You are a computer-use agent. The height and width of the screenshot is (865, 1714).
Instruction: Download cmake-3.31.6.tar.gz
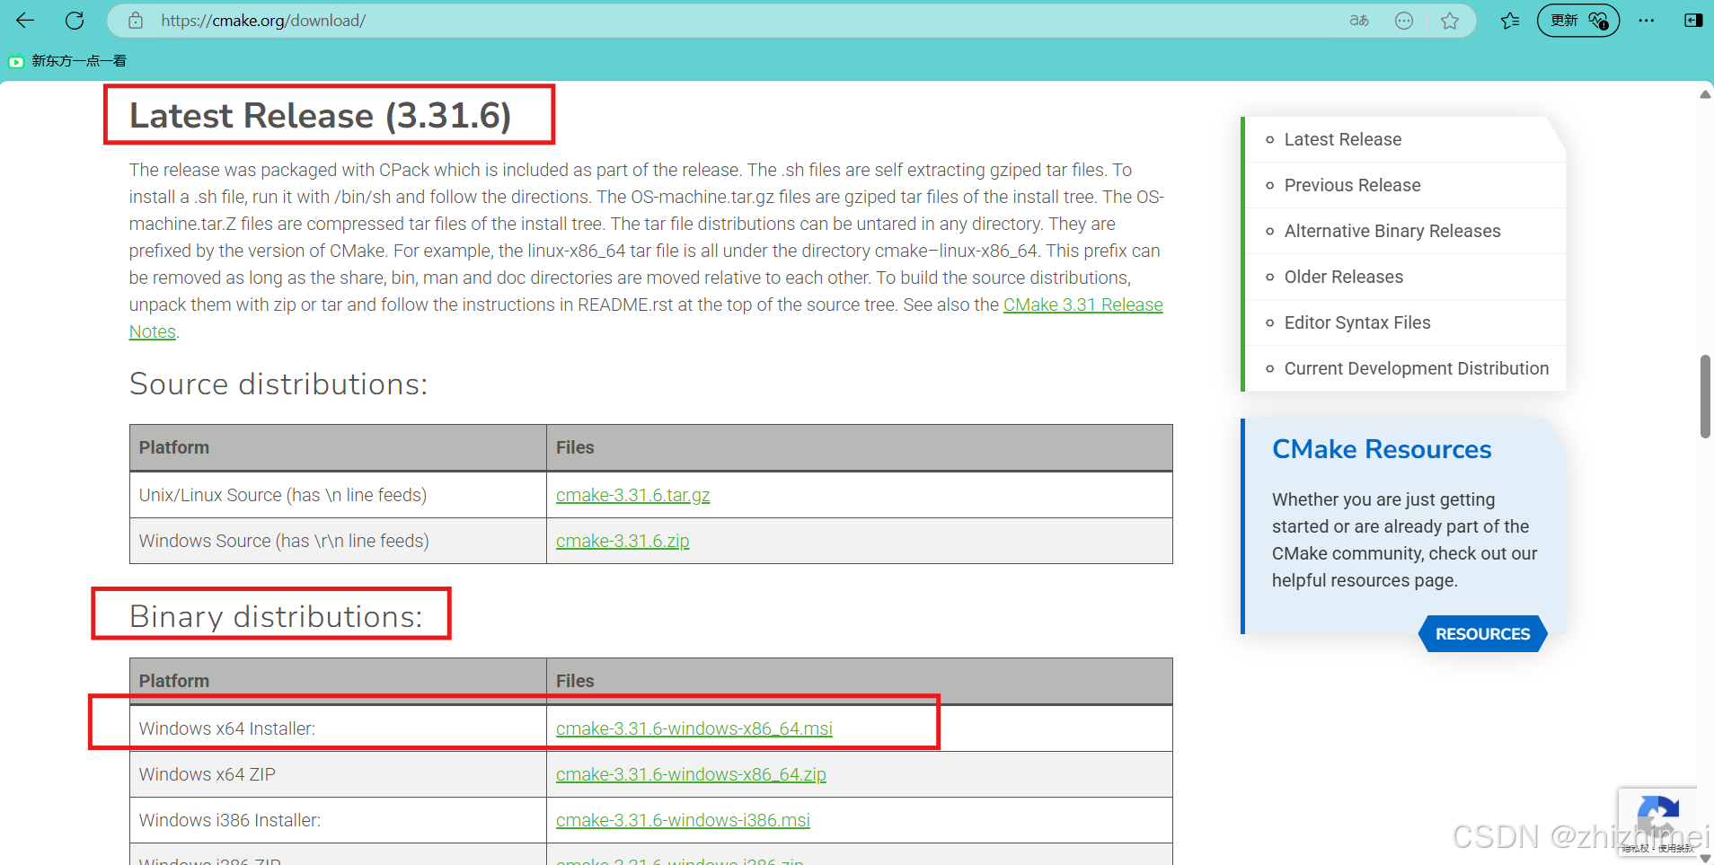coord(632,495)
